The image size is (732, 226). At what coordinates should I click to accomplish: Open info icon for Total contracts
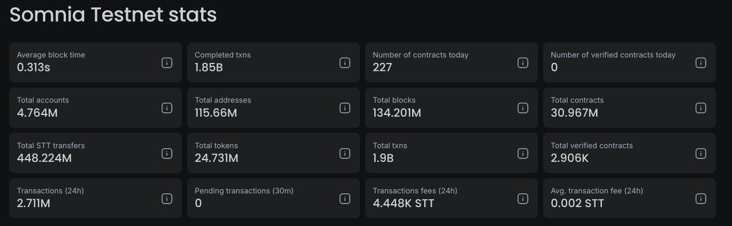point(701,108)
